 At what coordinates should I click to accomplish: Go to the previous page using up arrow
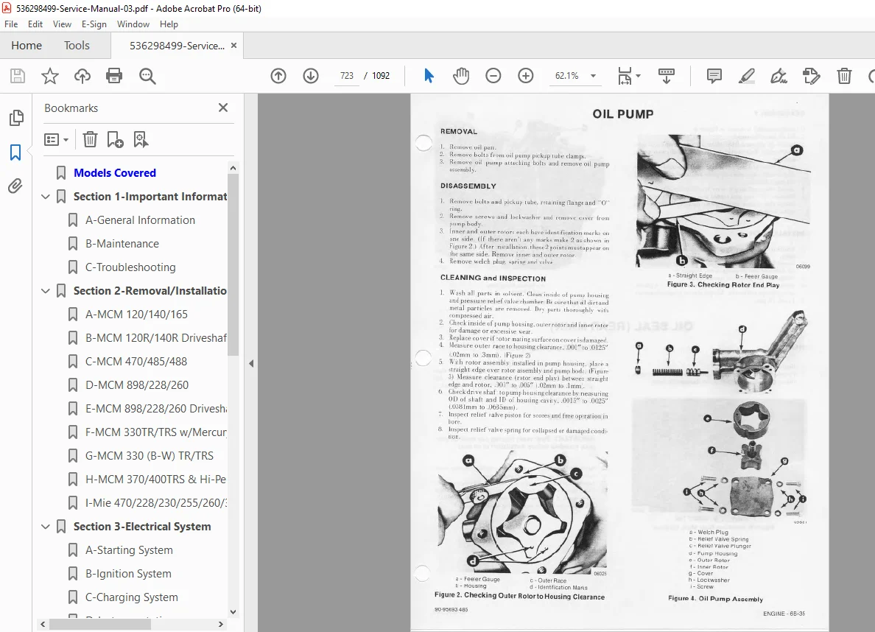pyautogui.click(x=278, y=76)
